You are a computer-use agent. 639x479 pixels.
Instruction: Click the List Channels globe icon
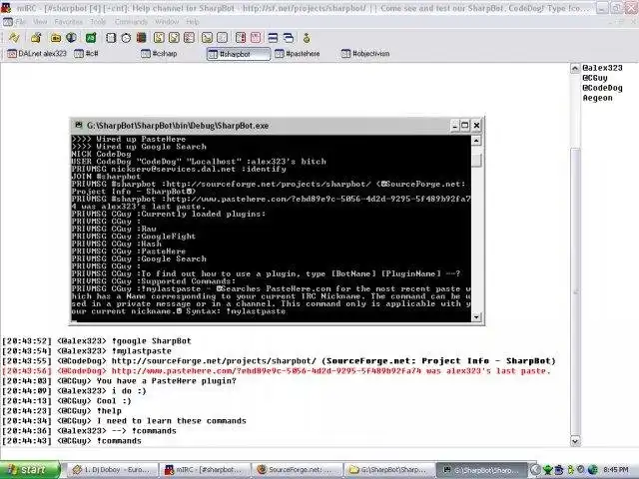pos(71,38)
